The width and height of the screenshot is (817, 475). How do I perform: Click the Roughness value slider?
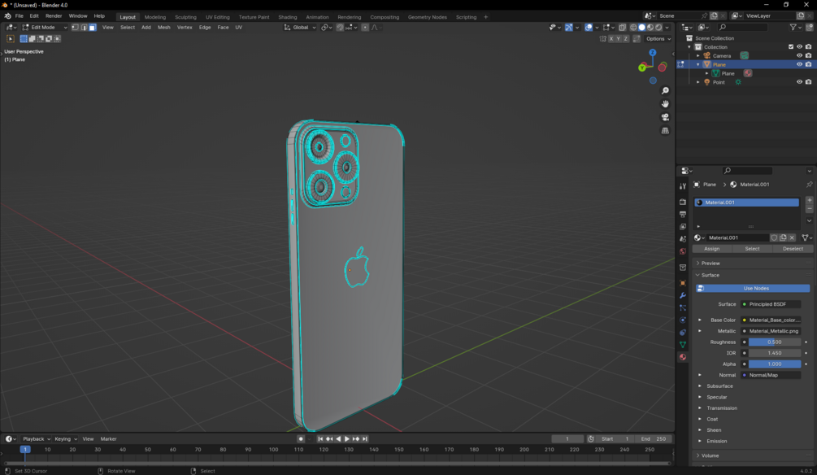774,342
